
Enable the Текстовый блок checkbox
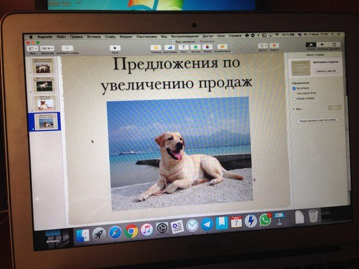click(294, 94)
